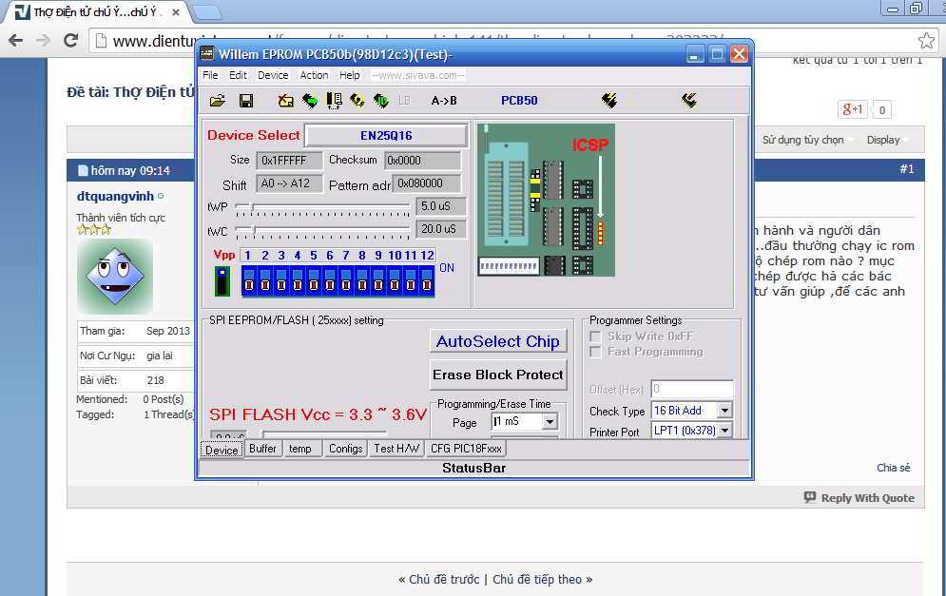Switch to the temp tab
946x596 pixels.
coord(299,449)
